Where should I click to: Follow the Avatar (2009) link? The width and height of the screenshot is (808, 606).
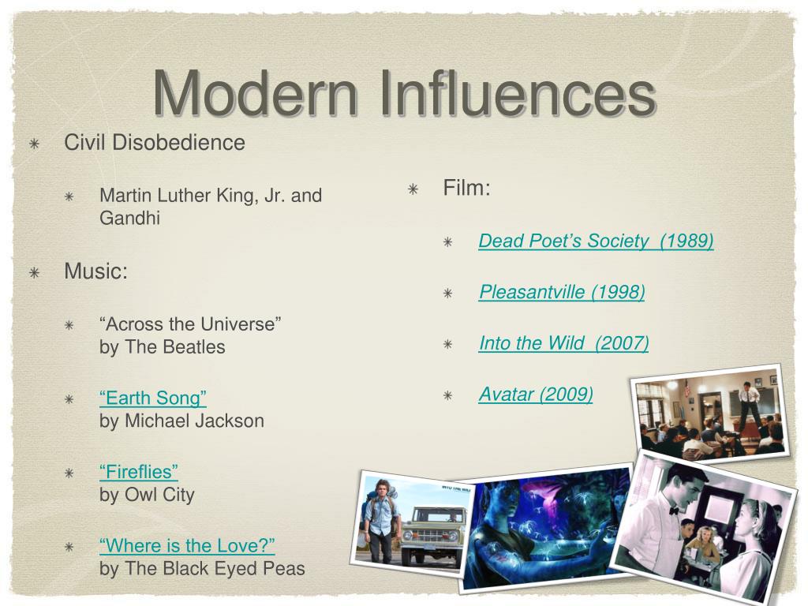coord(536,394)
